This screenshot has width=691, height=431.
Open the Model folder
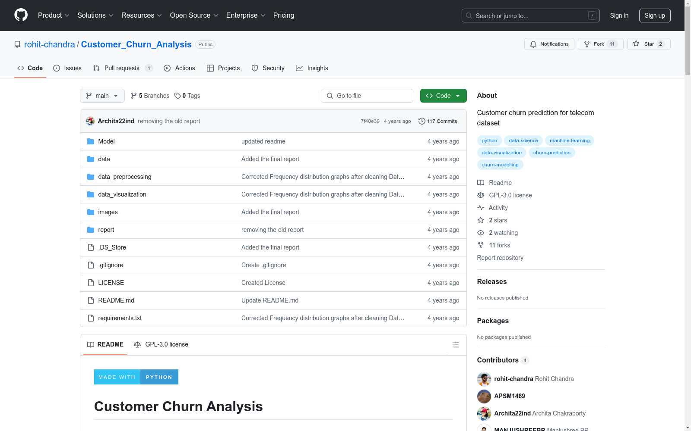[x=106, y=141]
